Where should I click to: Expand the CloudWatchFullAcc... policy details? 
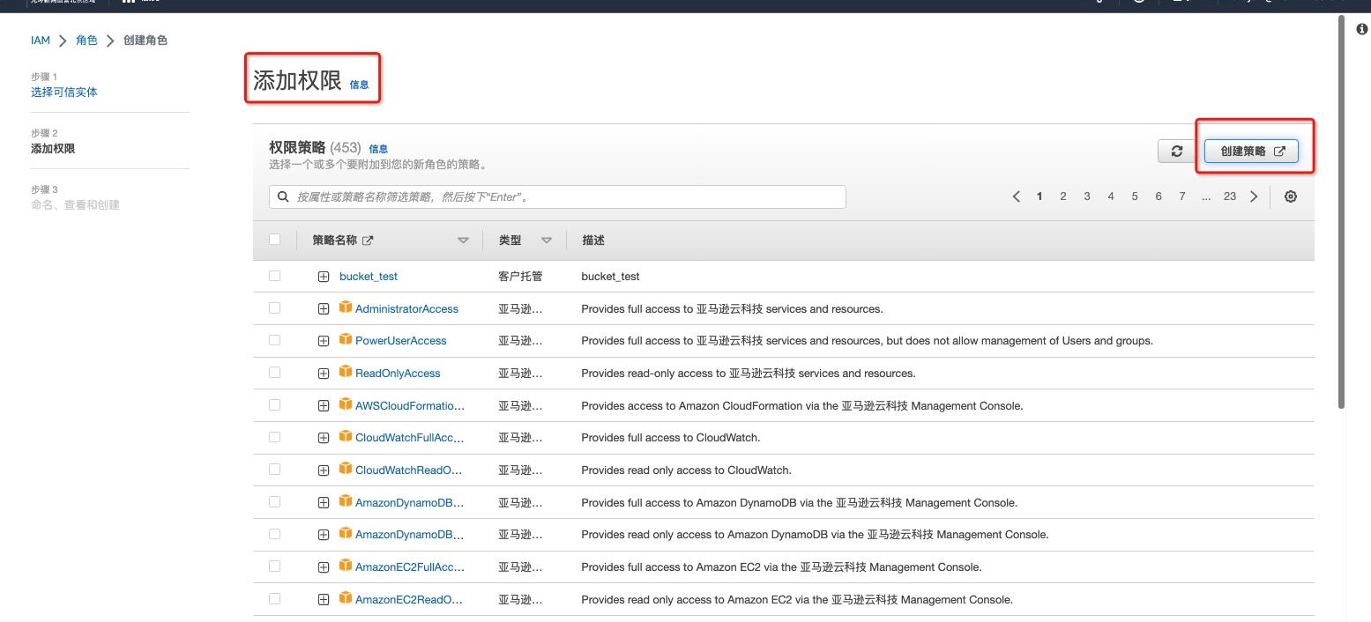tap(324, 438)
